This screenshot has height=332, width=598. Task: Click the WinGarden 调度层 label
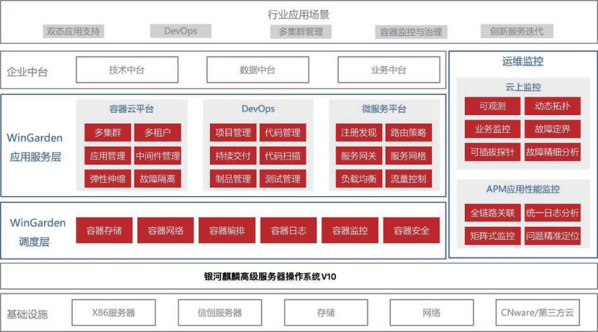pos(37,232)
